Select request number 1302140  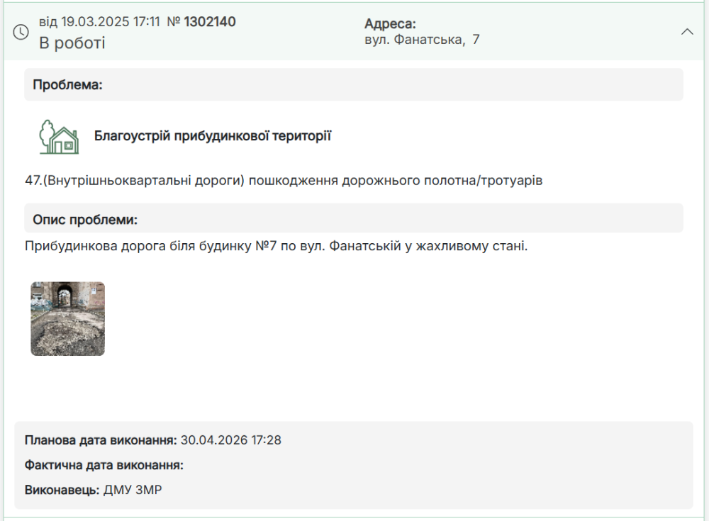tap(210, 22)
